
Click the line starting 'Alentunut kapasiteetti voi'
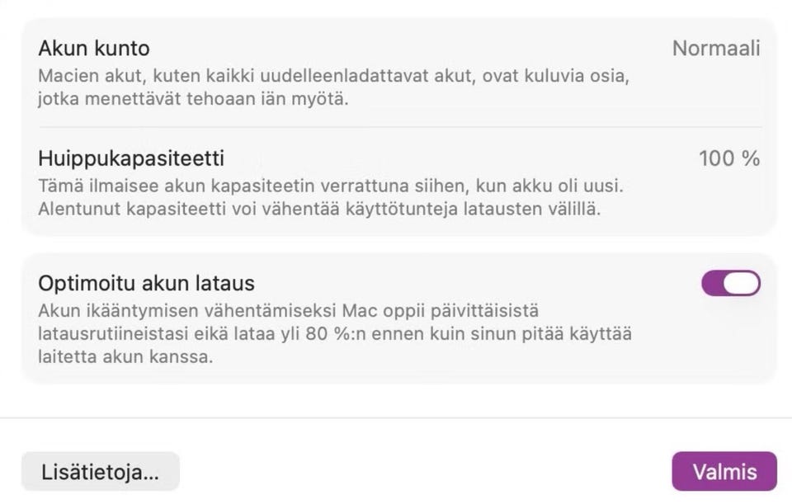point(319,209)
